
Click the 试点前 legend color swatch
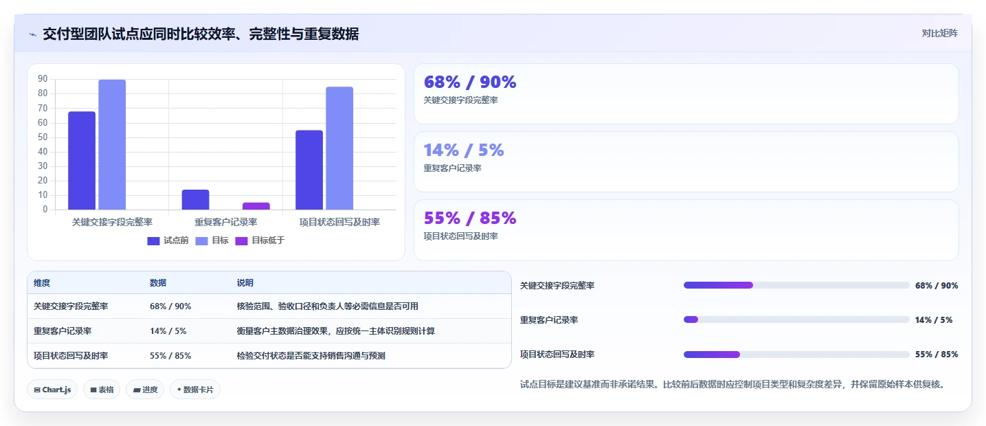153,240
